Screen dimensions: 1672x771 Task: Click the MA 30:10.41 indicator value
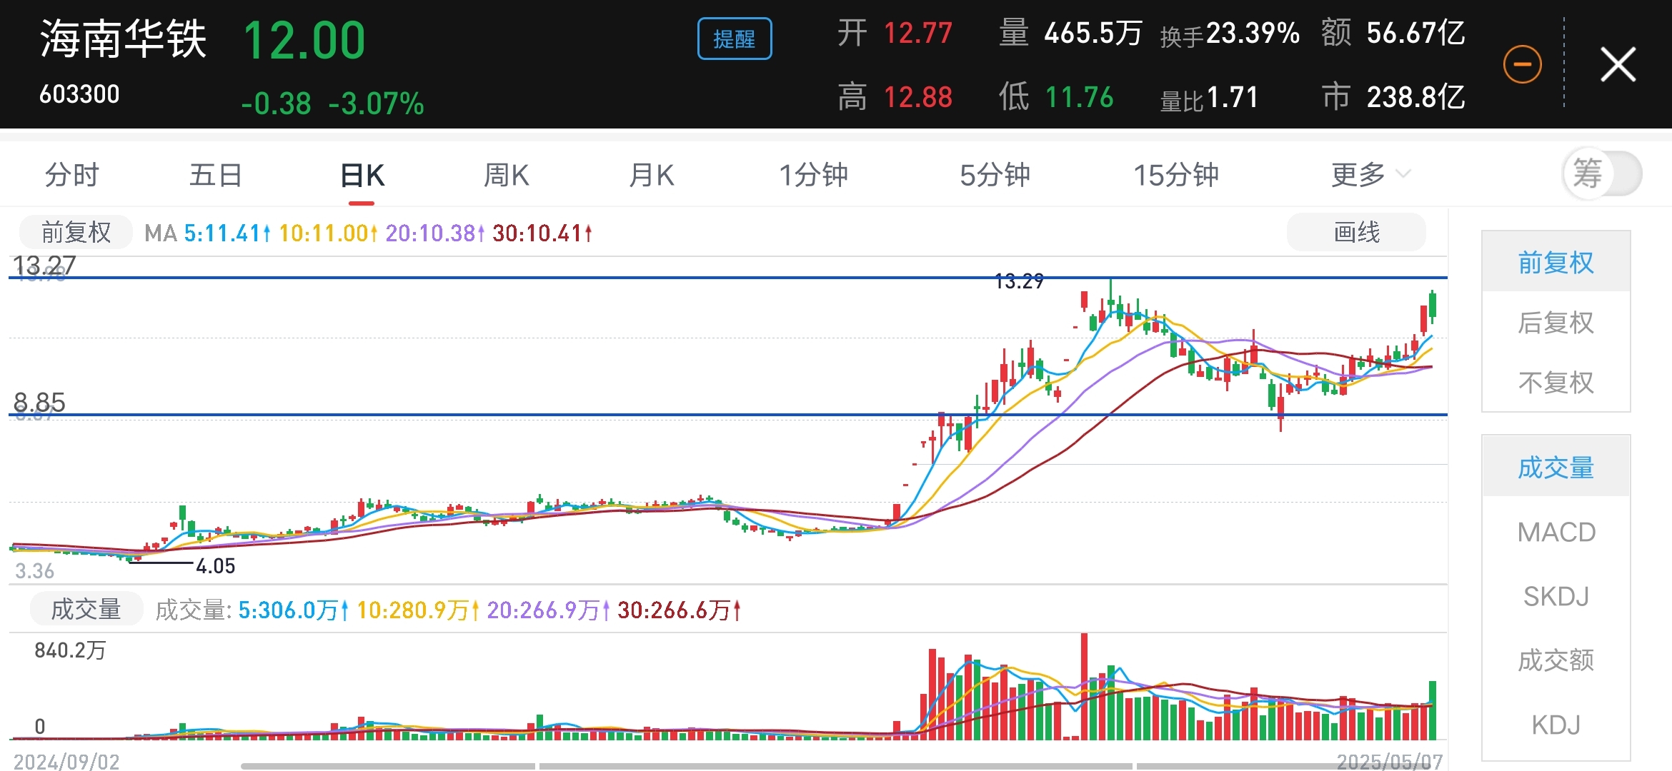[542, 233]
